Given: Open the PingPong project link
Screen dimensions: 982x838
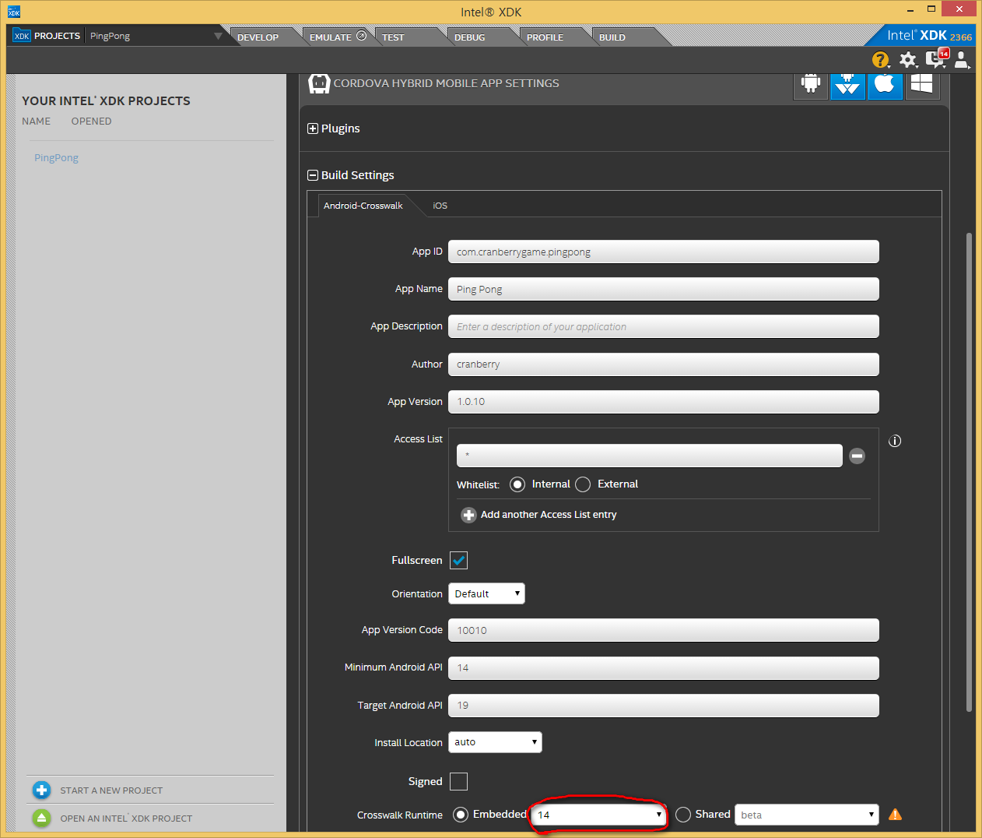Looking at the screenshot, I should coord(56,157).
